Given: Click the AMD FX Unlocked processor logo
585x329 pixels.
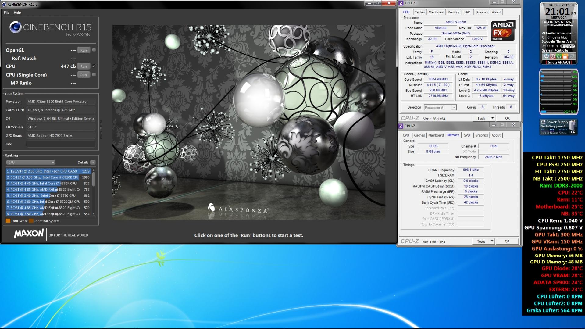Looking at the screenshot, I should pos(503,31).
